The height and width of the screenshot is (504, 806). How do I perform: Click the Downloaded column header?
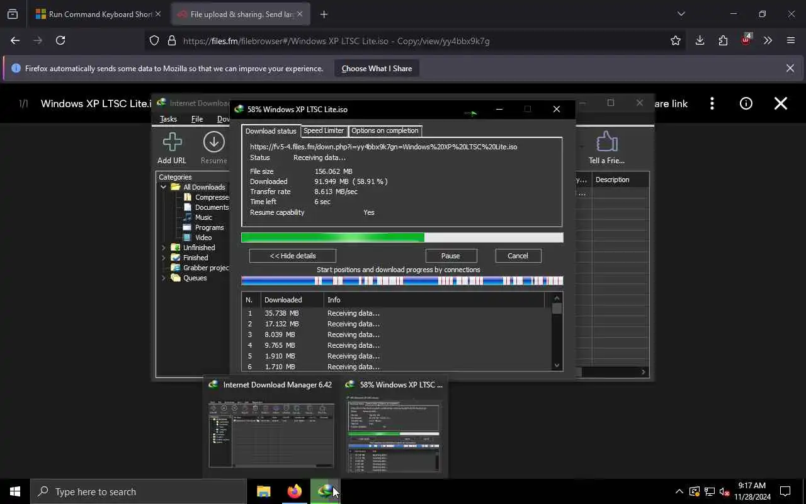(x=292, y=300)
